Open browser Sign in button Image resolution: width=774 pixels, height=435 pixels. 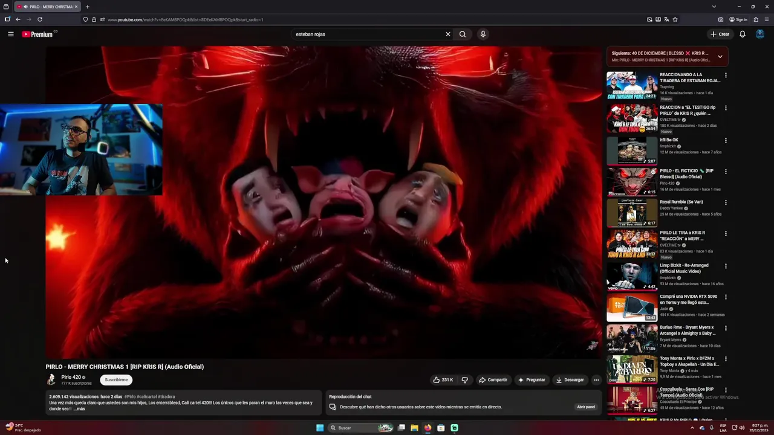738,19
